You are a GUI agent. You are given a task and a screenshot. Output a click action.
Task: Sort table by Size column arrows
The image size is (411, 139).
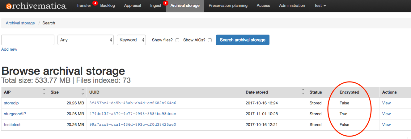click(83, 92)
